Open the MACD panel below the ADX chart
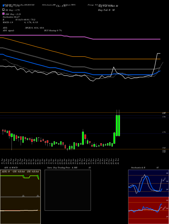 tap(20, 210)
